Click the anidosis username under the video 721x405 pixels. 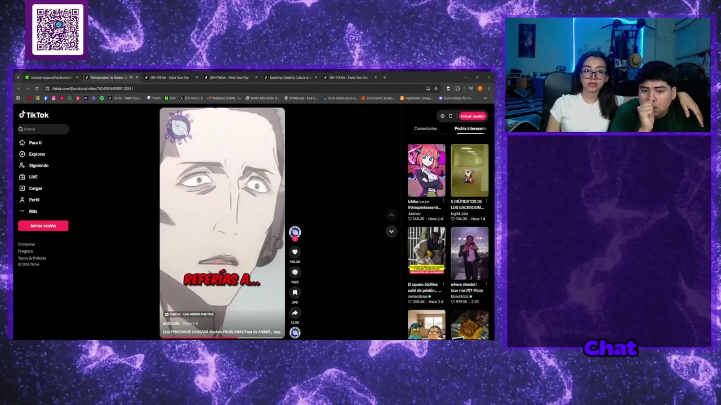click(x=171, y=323)
